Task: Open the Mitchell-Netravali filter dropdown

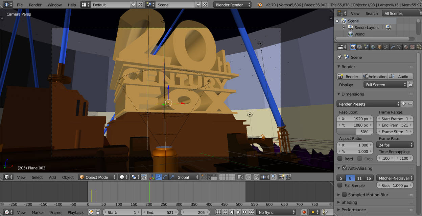Action: (x=395, y=178)
